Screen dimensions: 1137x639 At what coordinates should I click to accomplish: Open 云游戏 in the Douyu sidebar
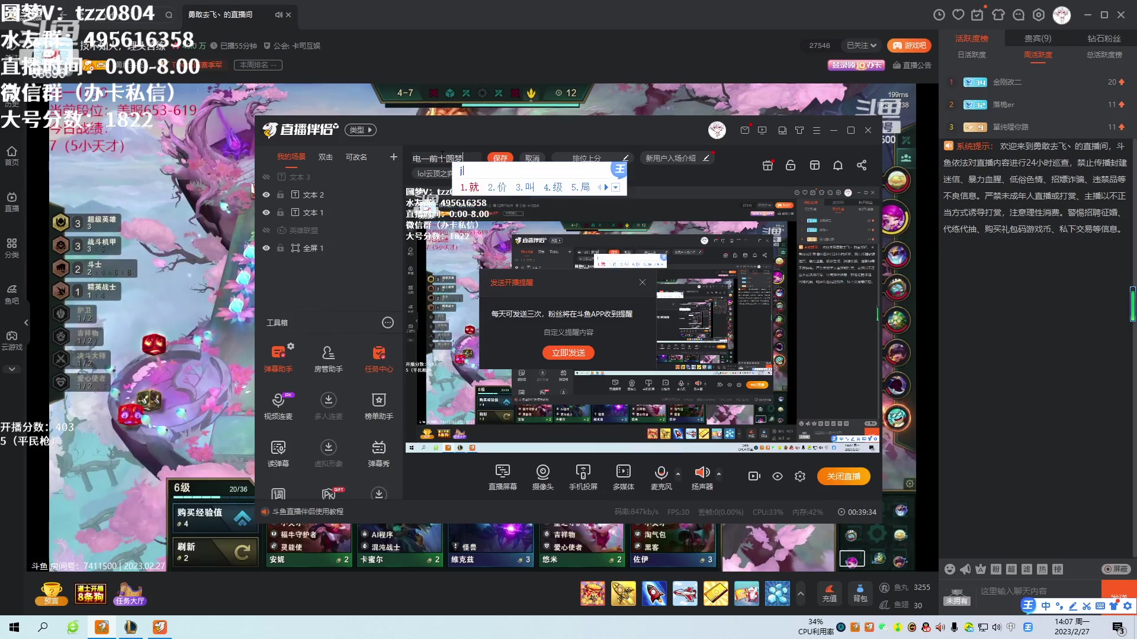[12, 340]
